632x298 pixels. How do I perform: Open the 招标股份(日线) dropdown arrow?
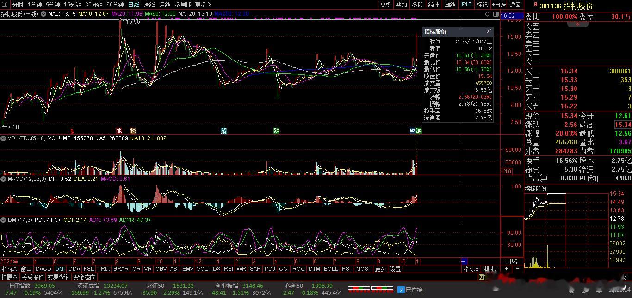[43, 14]
